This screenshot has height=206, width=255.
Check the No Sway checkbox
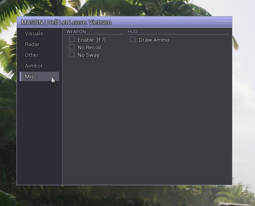pos(71,55)
